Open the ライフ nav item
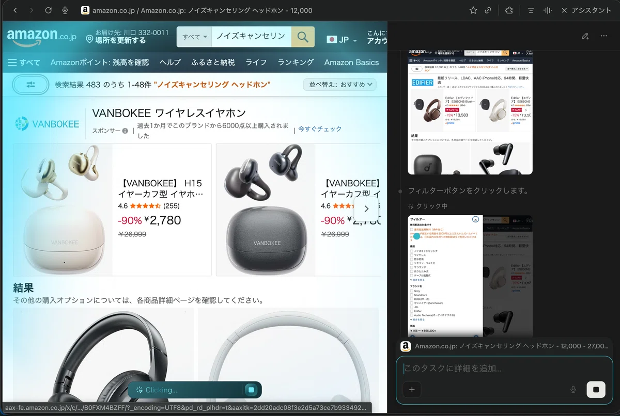 pyautogui.click(x=256, y=62)
